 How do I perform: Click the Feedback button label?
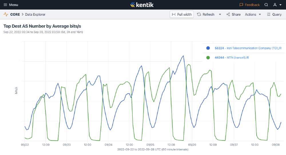point(252,5)
